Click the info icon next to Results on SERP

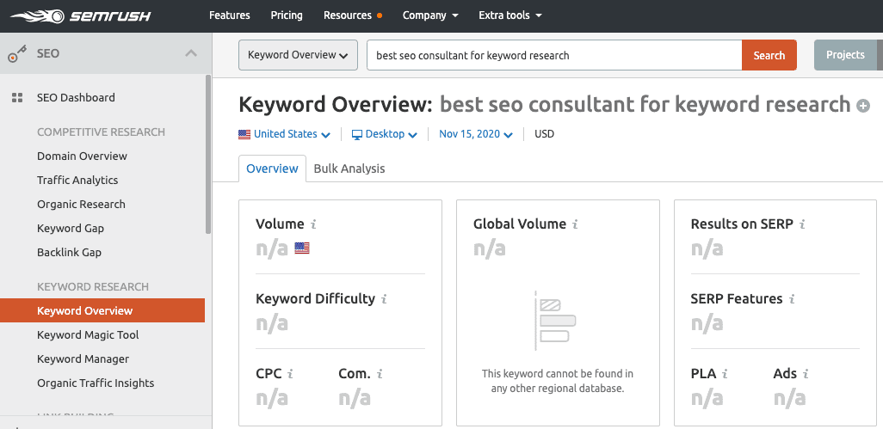(x=802, y=224)
